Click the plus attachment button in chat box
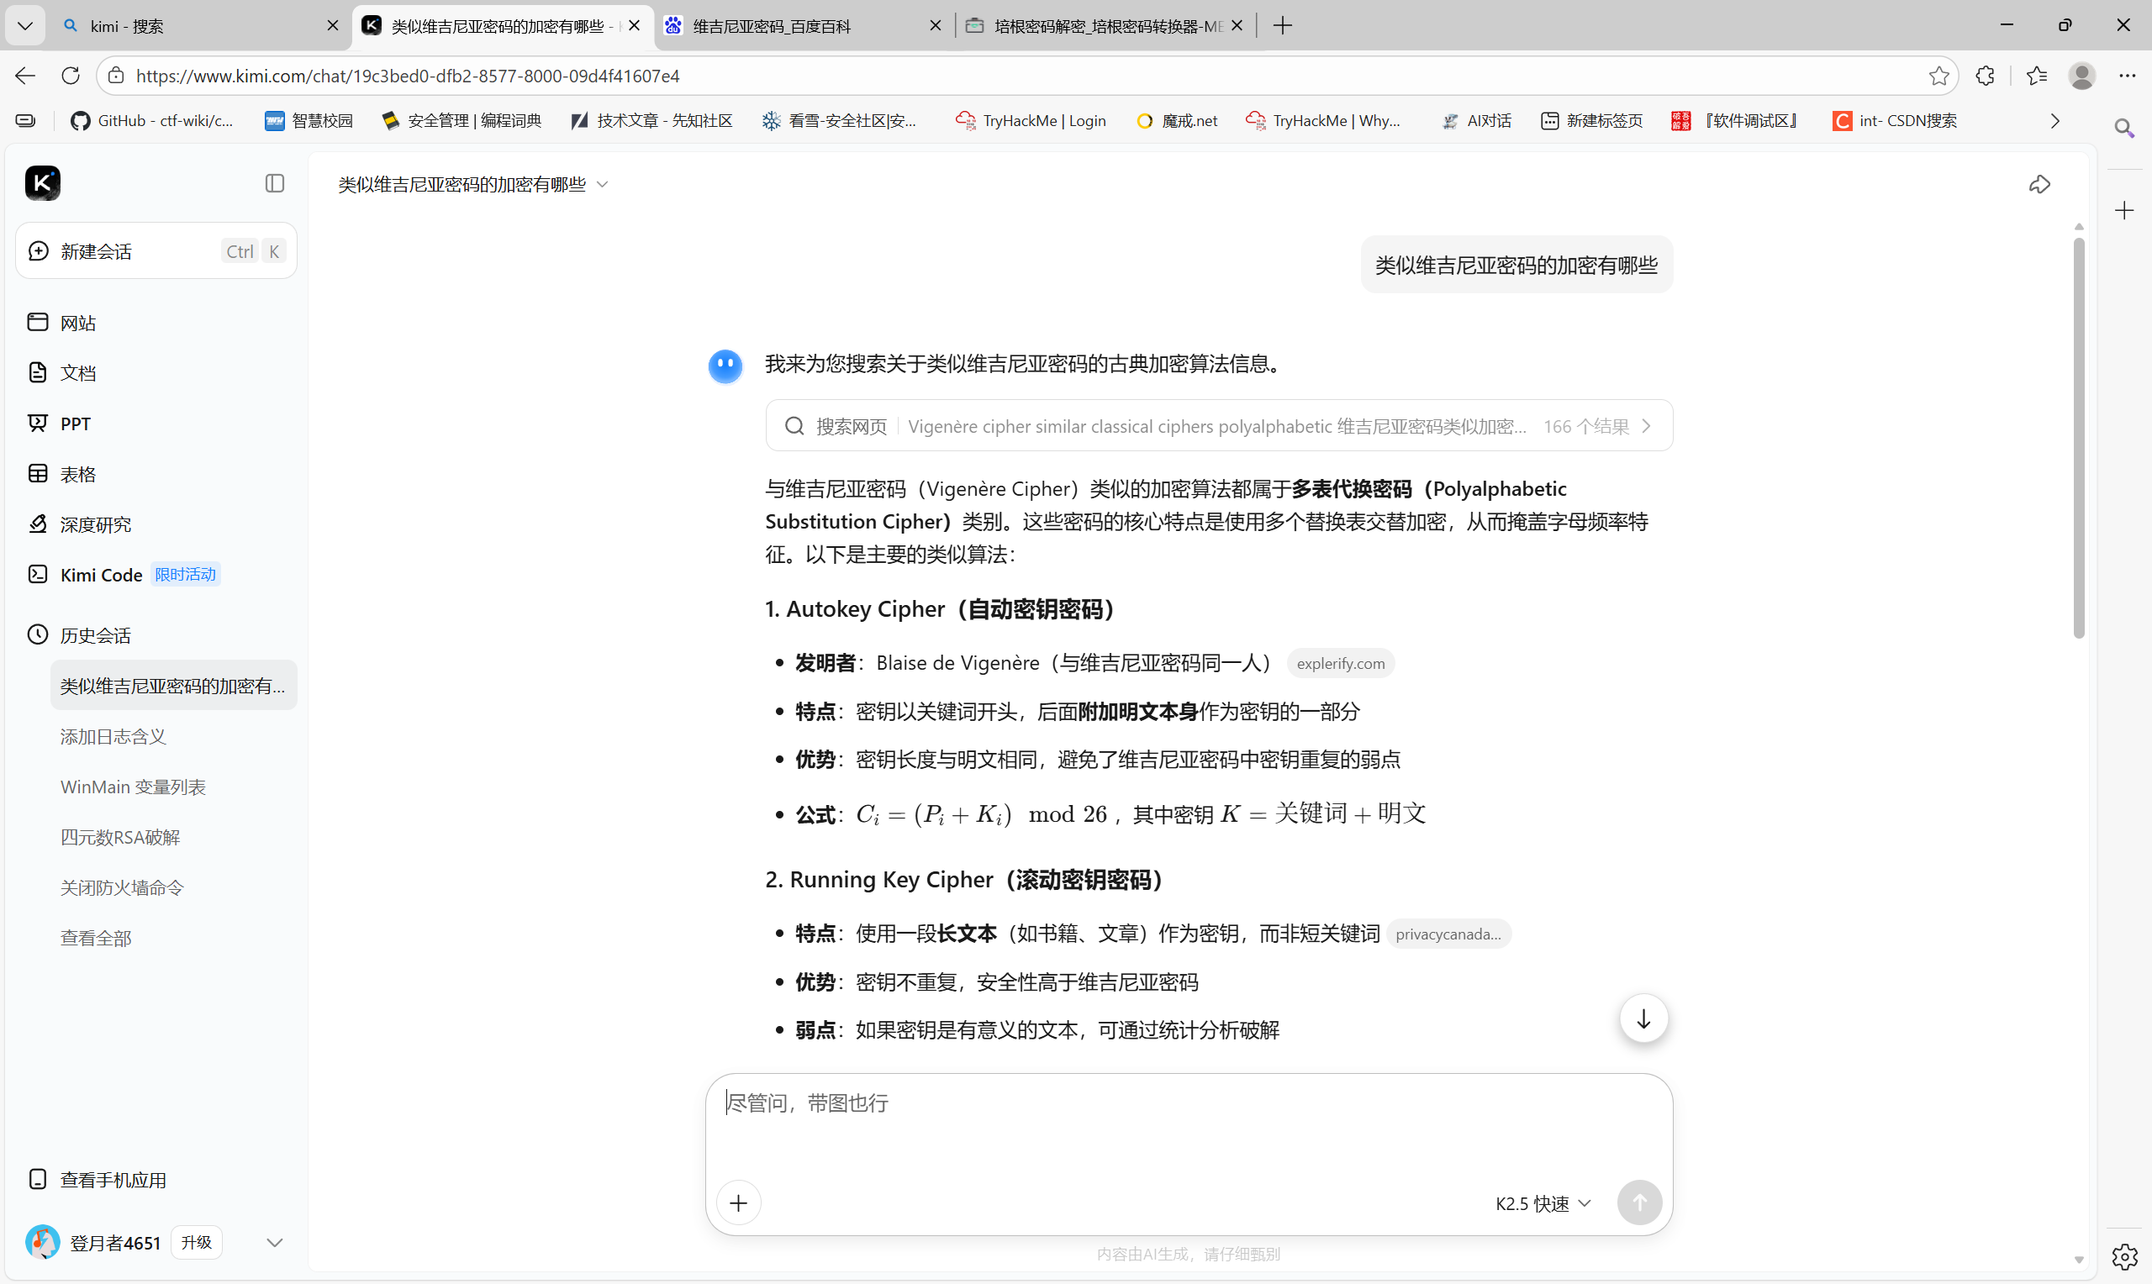This screenshot has width=2152, height=1284. 738,1202
